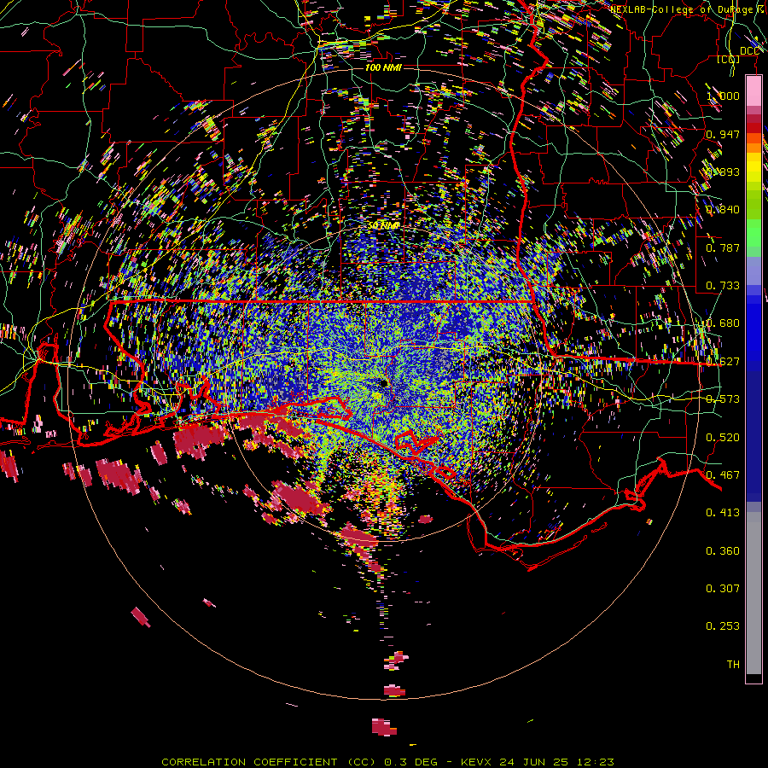The image size is (768, 768).
Task: Click the DCC label above the color scale
Action: [x=749, y=50]
